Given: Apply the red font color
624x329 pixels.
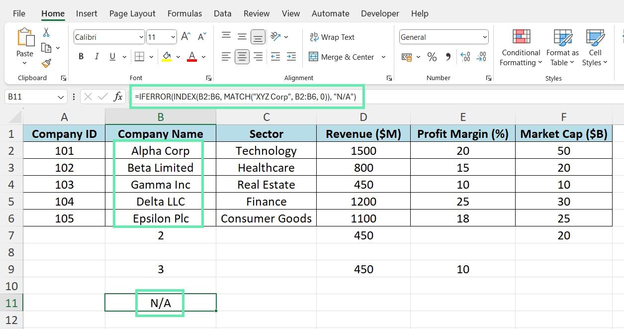Looking at the screenshot, I should [x=192, y=57].
